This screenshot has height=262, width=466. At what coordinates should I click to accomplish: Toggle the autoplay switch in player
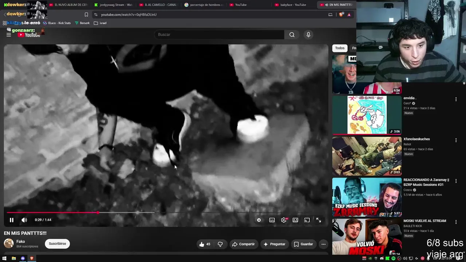pyautogui.click(x=259, y=220)
